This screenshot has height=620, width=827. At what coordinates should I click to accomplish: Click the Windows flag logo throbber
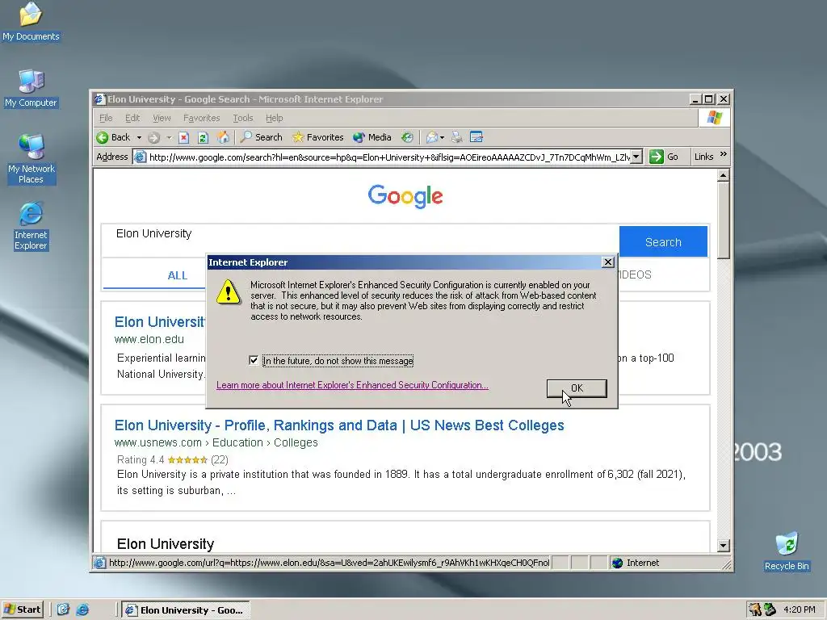coord(714,118)
